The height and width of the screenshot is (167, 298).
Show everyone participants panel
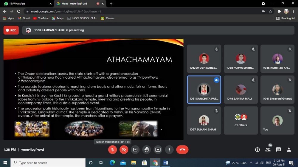click(x=268, y=149)
